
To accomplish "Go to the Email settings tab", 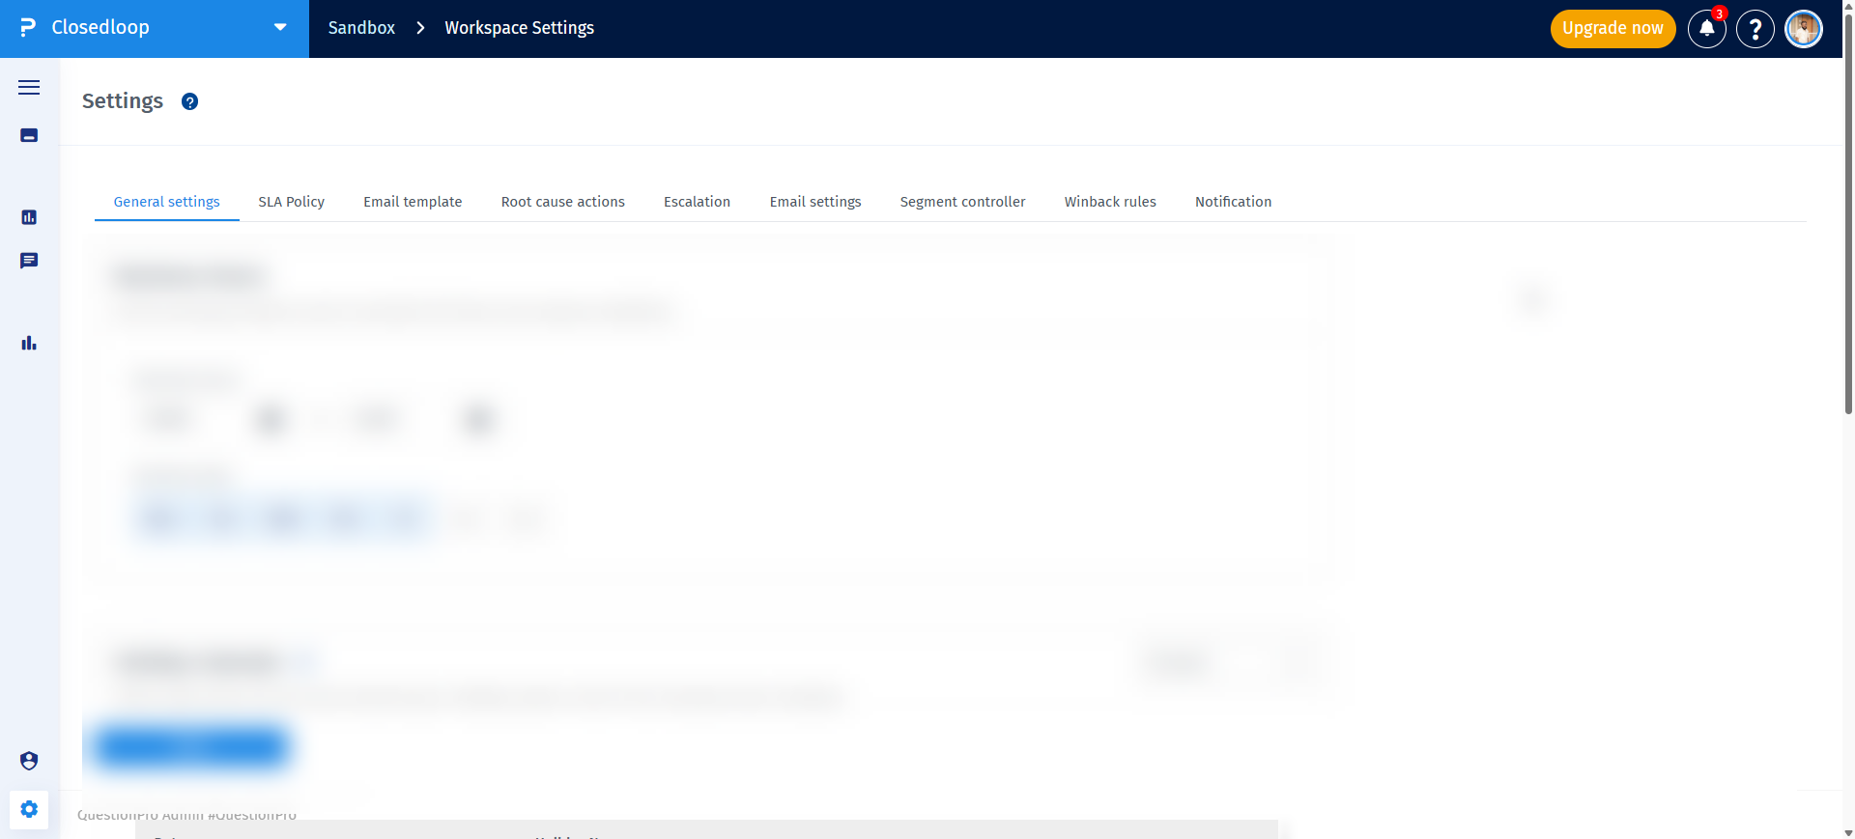I will pyautogui.click(x=815, y=202).
